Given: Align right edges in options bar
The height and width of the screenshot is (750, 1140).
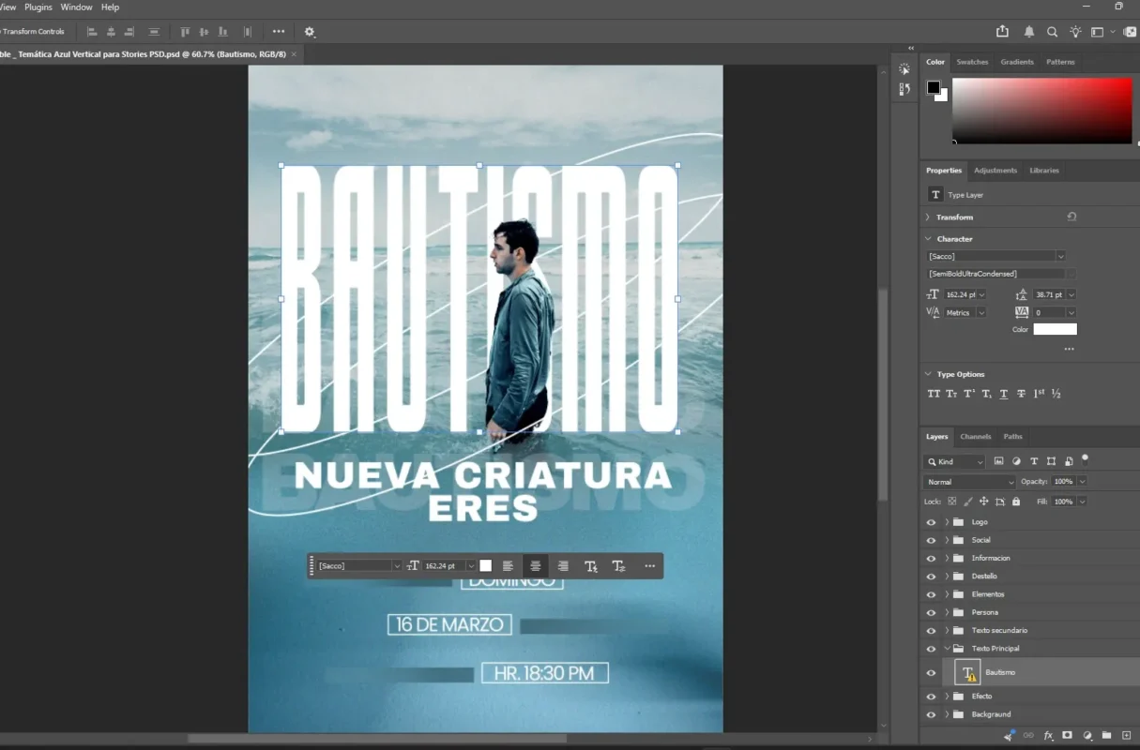Looking at the screenshot, I should [129, 32].
